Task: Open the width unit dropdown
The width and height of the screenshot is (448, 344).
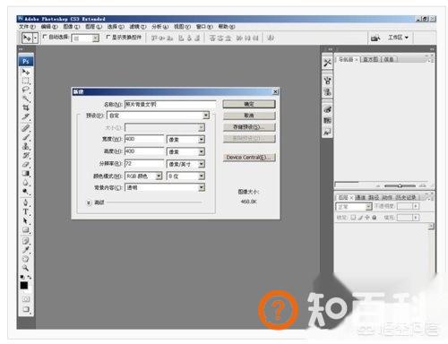Action: 185,140
